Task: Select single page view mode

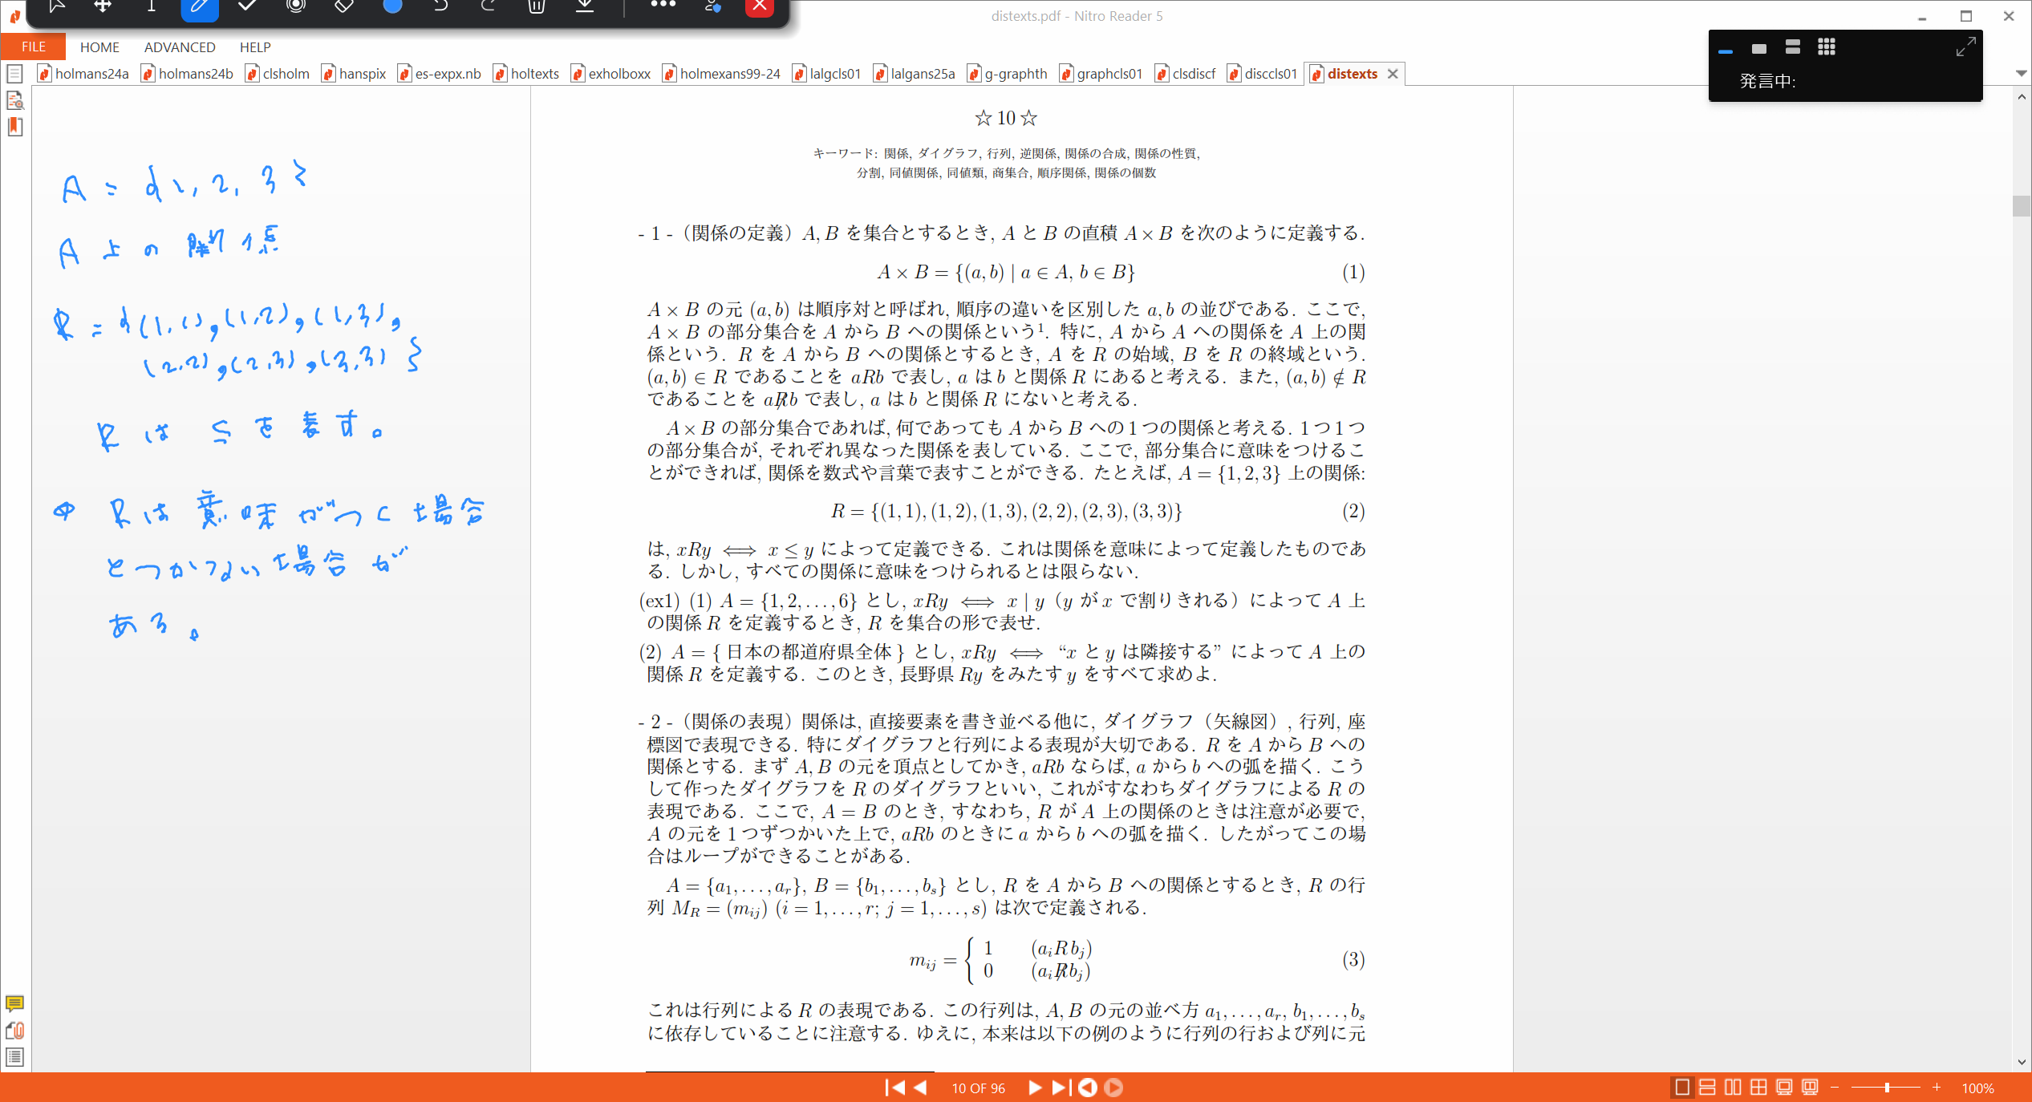Action: (x=1682, y=1088)
